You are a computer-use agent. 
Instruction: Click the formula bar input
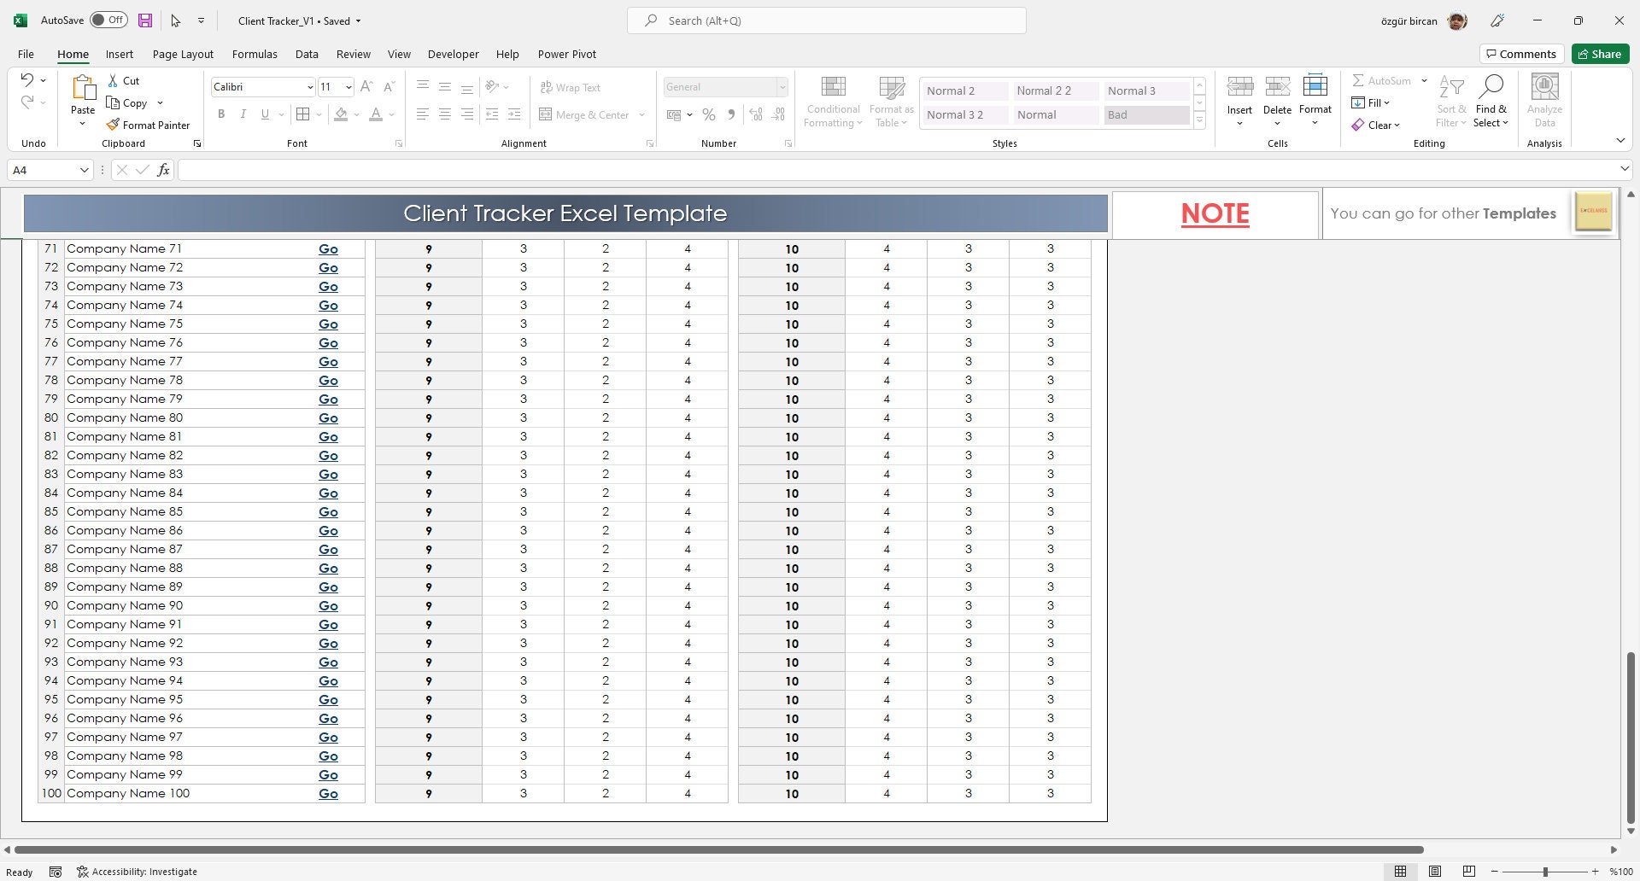coord(897,170)
